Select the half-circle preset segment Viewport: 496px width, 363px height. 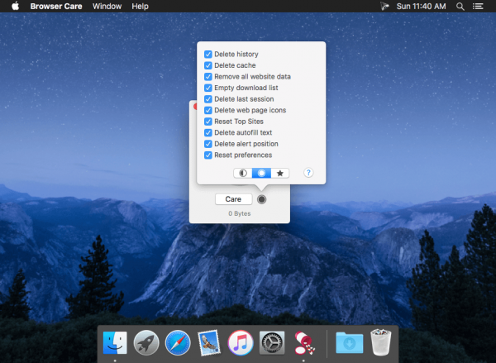point(242,173)
